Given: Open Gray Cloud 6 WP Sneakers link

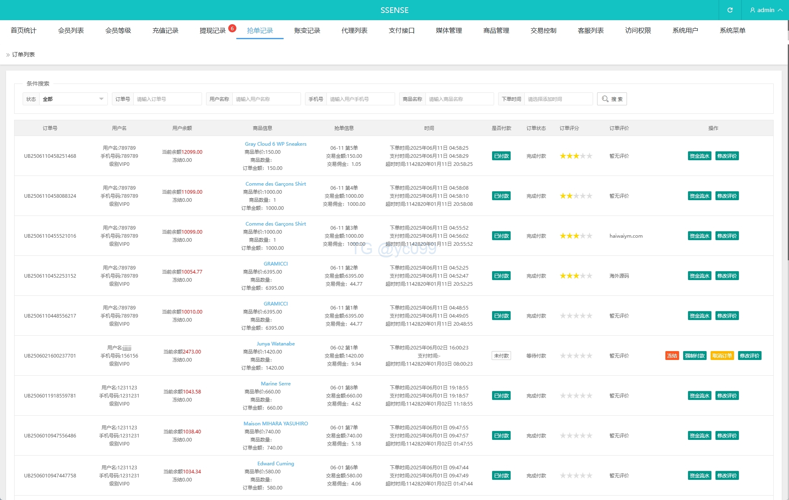Looking at the screenshot, I should coord(276,144).
